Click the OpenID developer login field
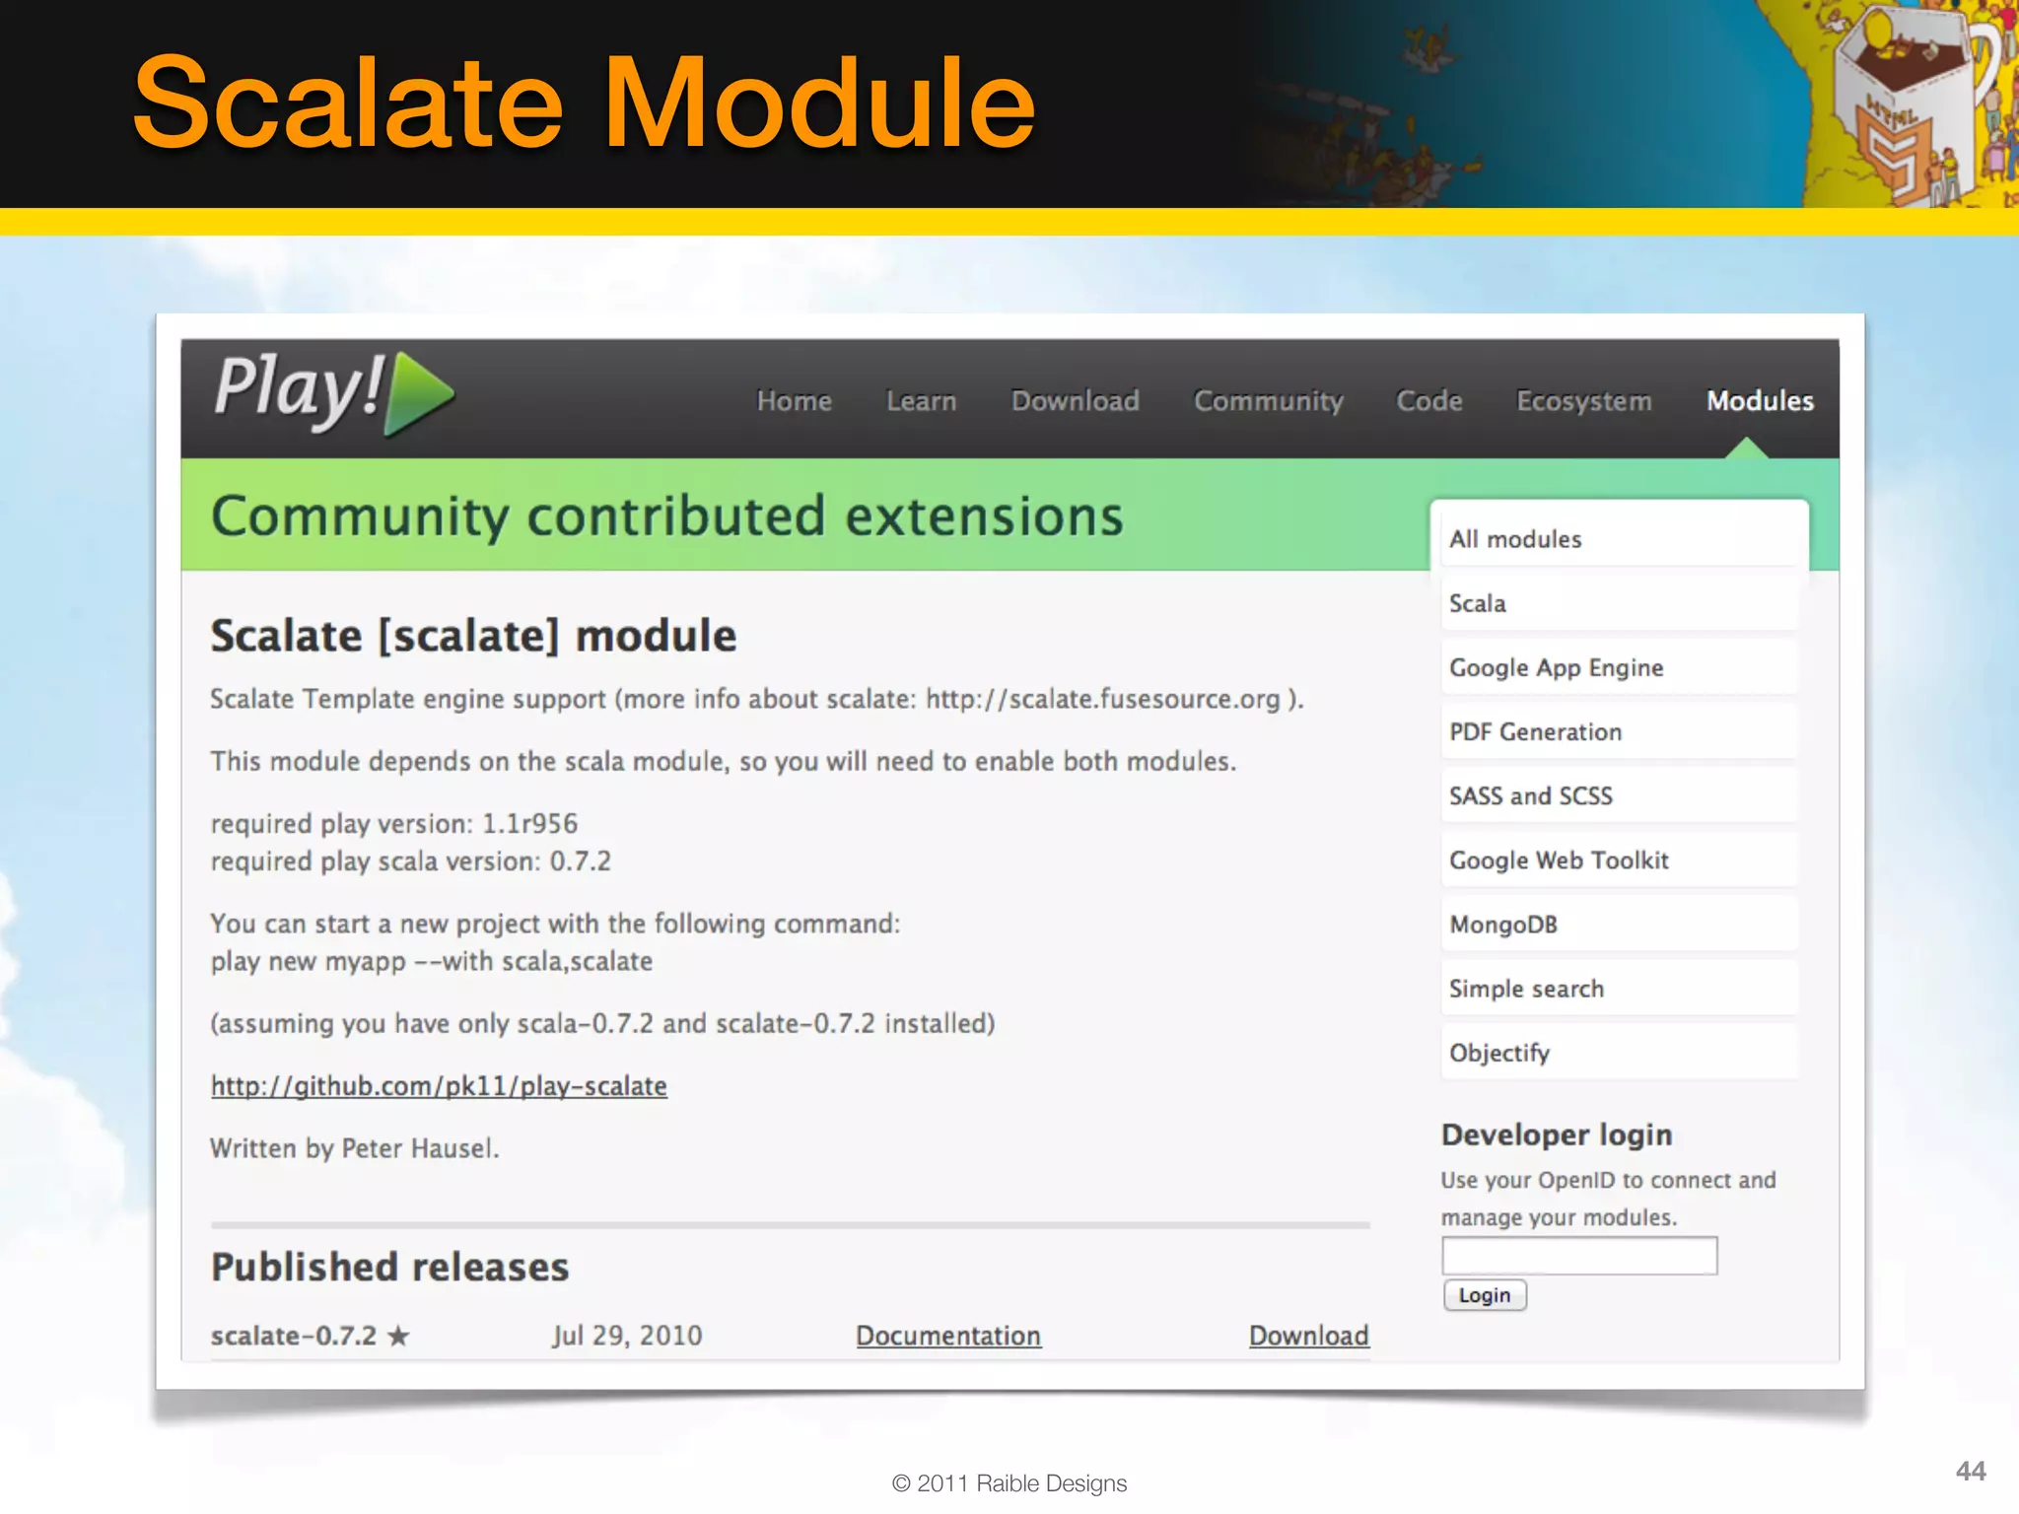The width and height of the screenshot is (2019, 1514). pyautogui.click(x=1579, y=1256)
